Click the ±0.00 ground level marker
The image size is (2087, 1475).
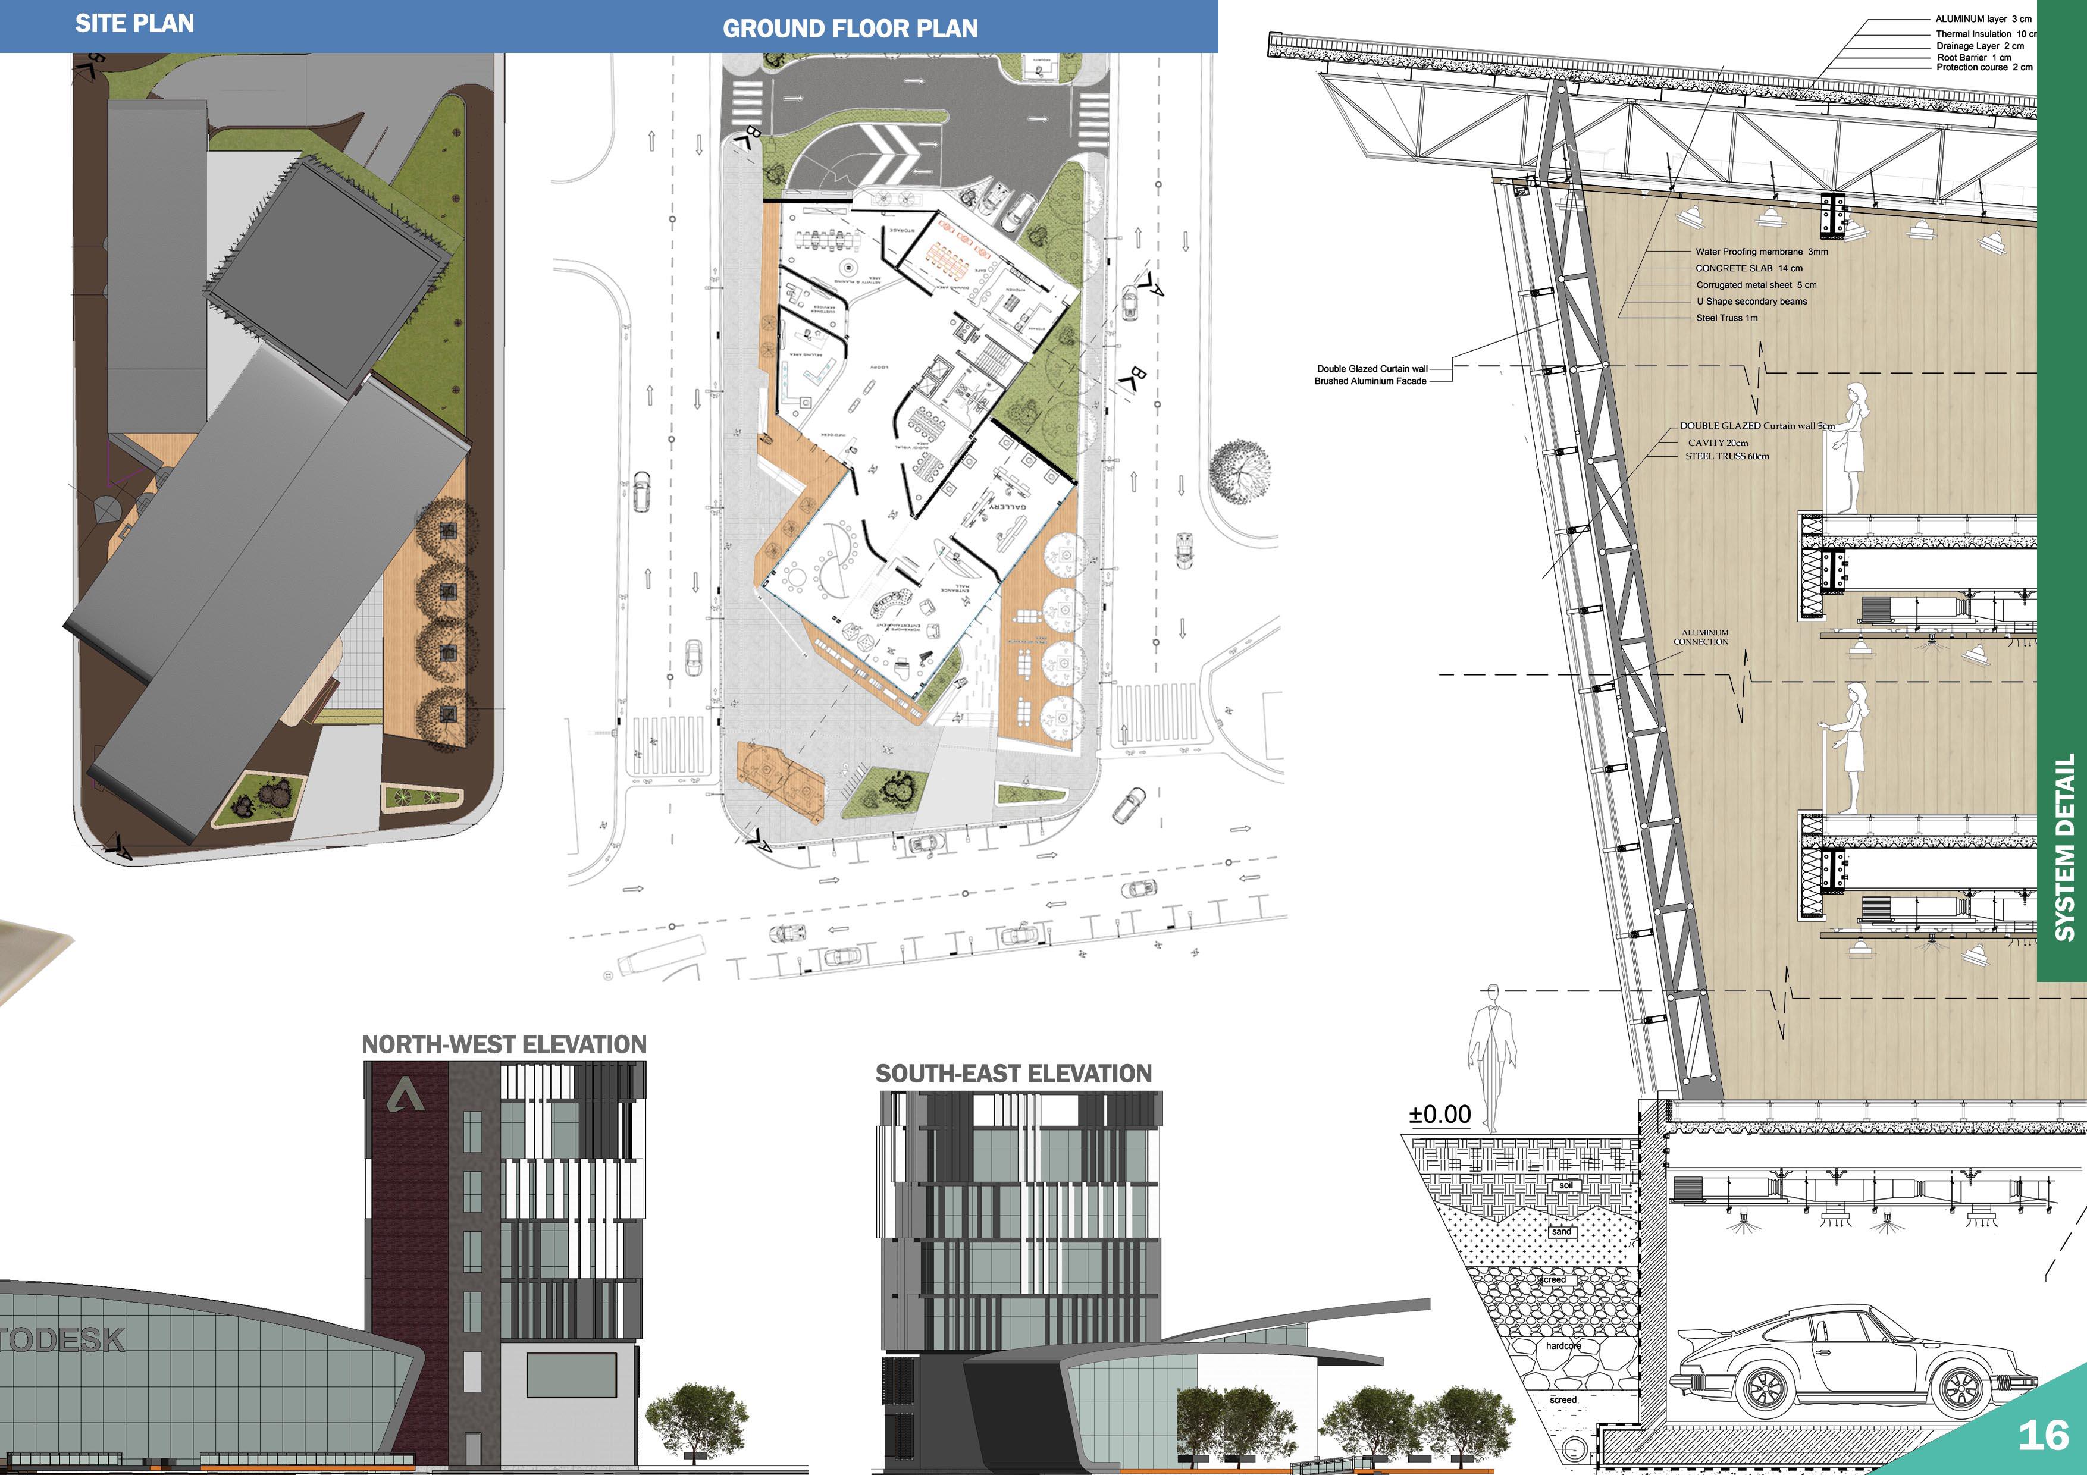[1440, 1114]
